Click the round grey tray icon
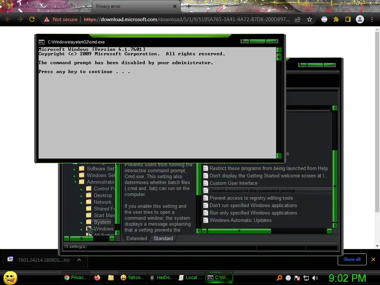Viewport: 380px width, 285px height. pyautogui.click(x=288, y=278)
